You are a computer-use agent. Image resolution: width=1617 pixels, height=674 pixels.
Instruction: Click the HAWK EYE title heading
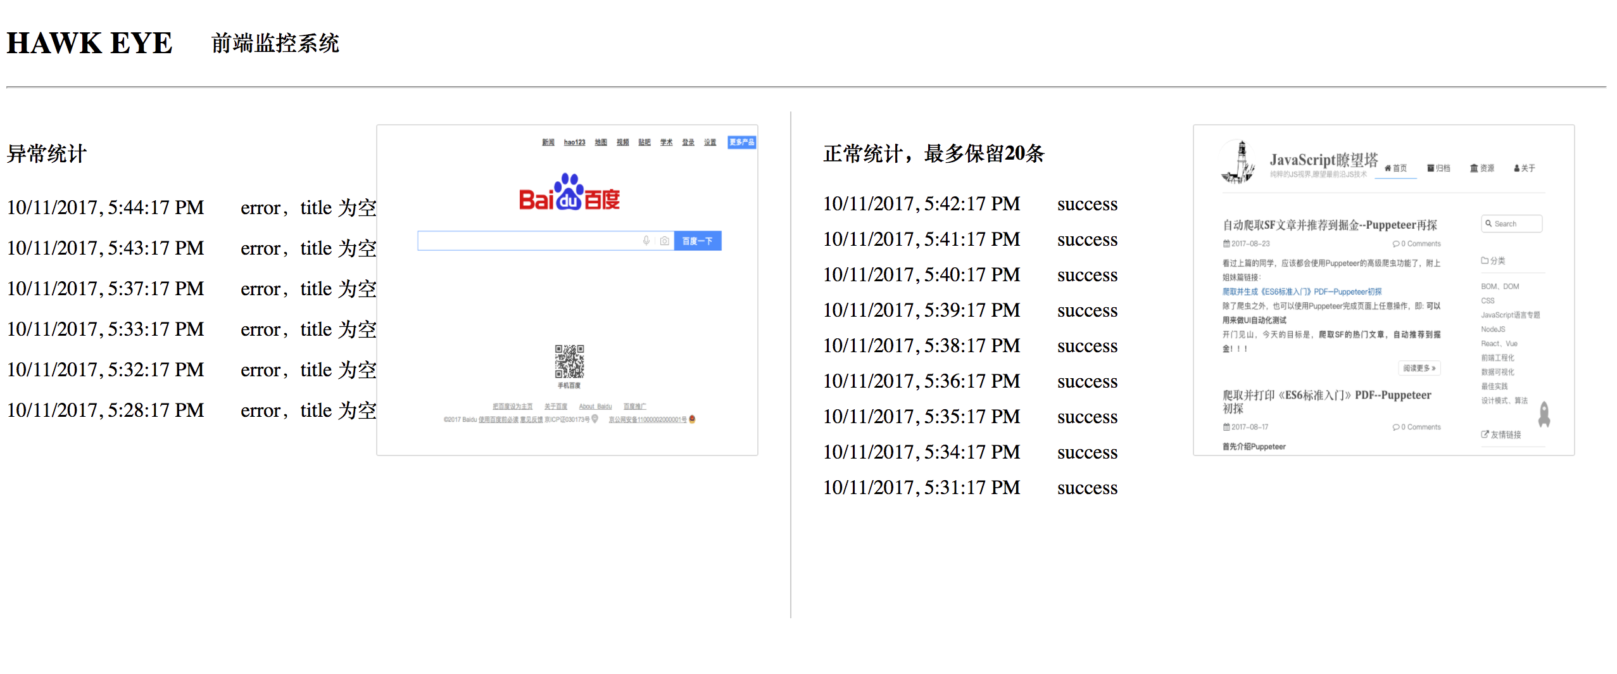tap(89, 43)
